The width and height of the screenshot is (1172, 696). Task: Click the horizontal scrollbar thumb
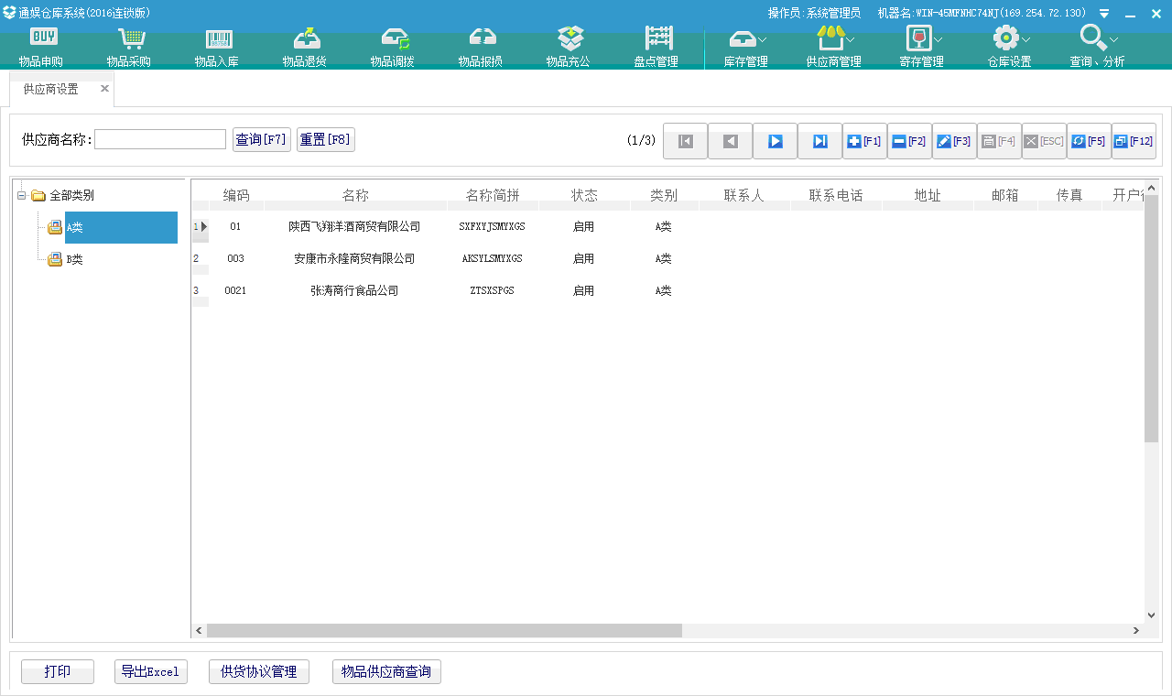444,630
